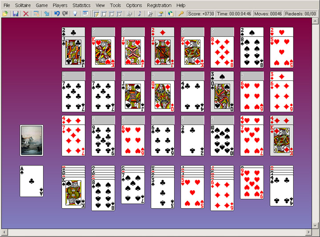This screenshot has width=320, height=237.
Task: Select the 8 of diamonds card
Action: [222, 52]
